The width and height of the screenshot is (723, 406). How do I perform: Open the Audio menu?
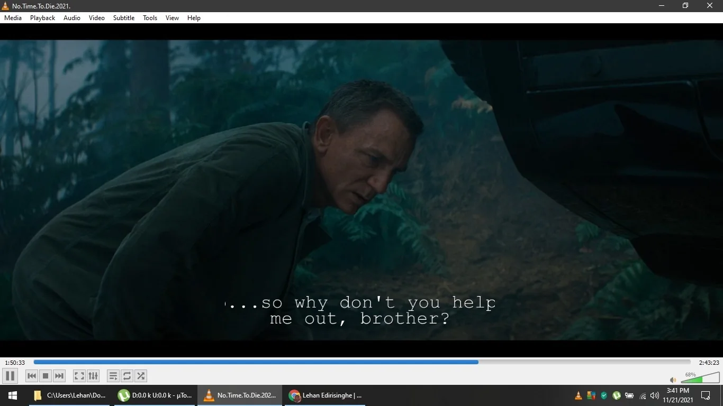(72, 18)
